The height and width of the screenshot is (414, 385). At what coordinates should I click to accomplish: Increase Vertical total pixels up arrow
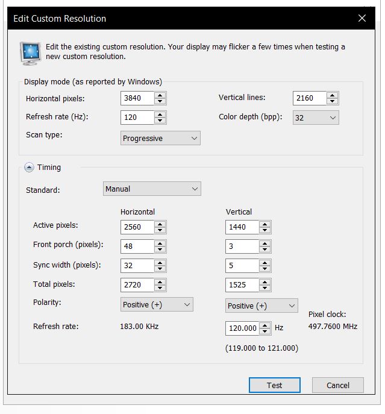pyautogui.click(x=265, y=281)
